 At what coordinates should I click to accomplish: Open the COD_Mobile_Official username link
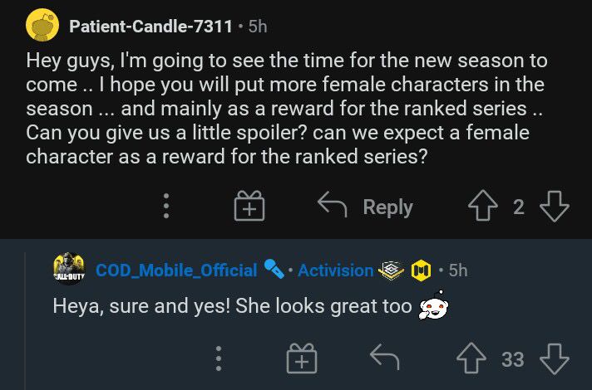(176, 271)
